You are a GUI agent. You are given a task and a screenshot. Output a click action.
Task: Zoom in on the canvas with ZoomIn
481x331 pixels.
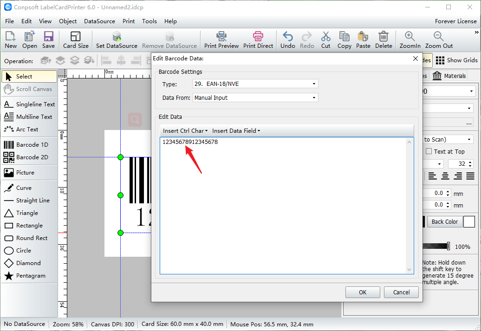click(x=410, y=40)
